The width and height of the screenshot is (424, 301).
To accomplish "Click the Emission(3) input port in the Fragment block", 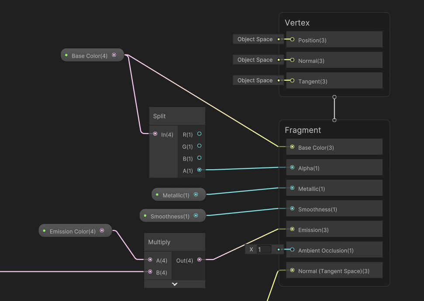I will (x=292, y=229).
